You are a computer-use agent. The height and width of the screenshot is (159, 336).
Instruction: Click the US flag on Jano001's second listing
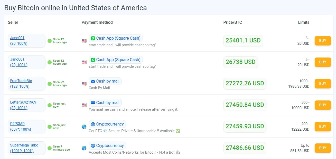[84, 62]
